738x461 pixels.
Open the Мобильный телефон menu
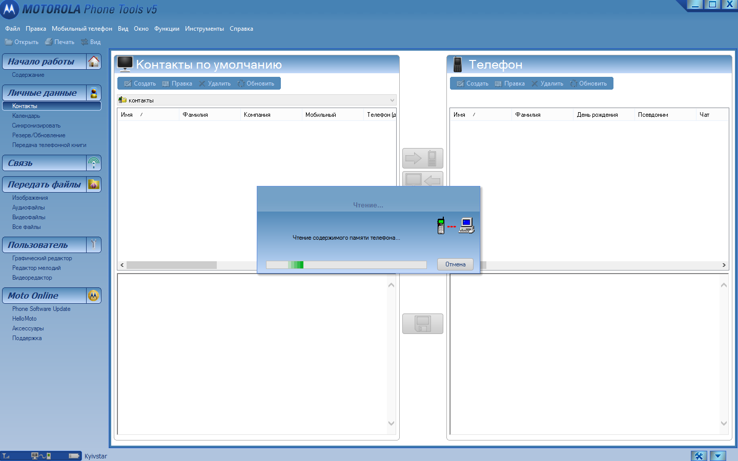click(x=82, y=29)
